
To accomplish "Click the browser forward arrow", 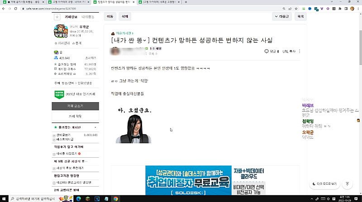I will coord(10,9).
